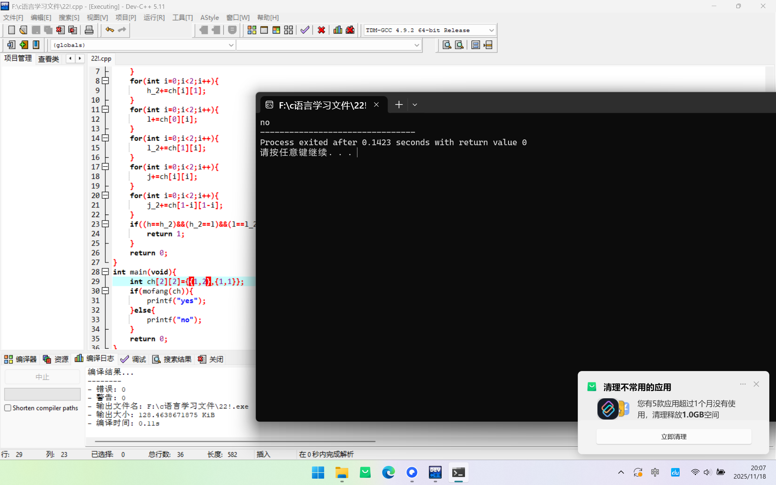The image size is (776, 485).
Task: Click the Find magnifier toolbar icon
Action: tap(447, 45)
